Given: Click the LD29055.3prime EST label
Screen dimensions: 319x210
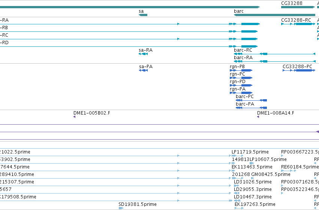Looking at the screenshot, I should [253, 189].
